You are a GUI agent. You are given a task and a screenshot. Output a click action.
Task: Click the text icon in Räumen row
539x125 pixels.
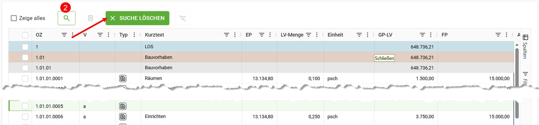[x=123, y=78]
